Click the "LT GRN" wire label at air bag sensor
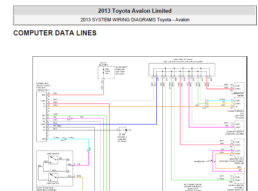Viewport: 258px width, 191px height. click(220, 179)
